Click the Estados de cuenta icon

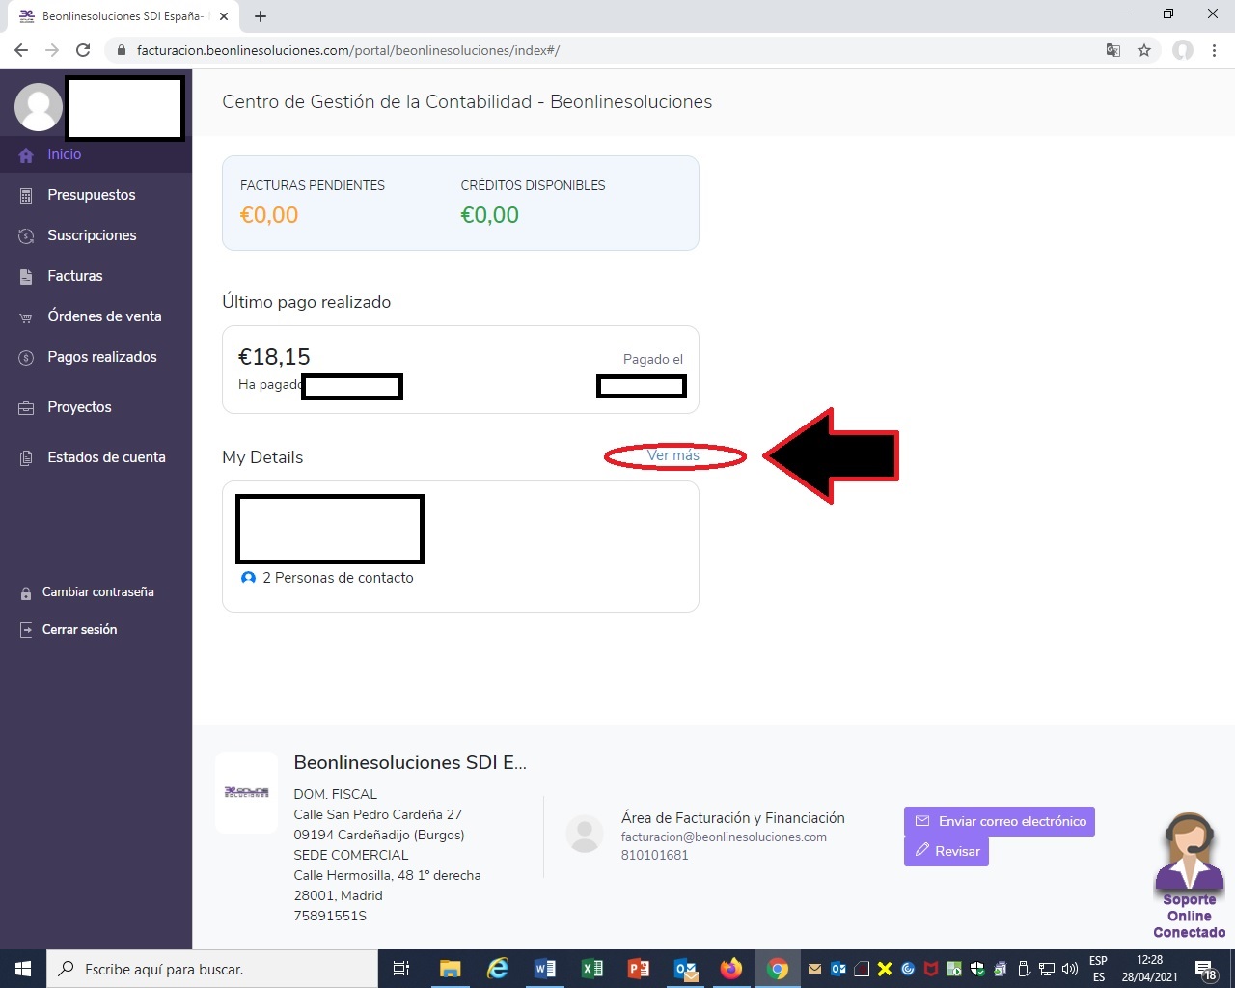pos(26,458)
